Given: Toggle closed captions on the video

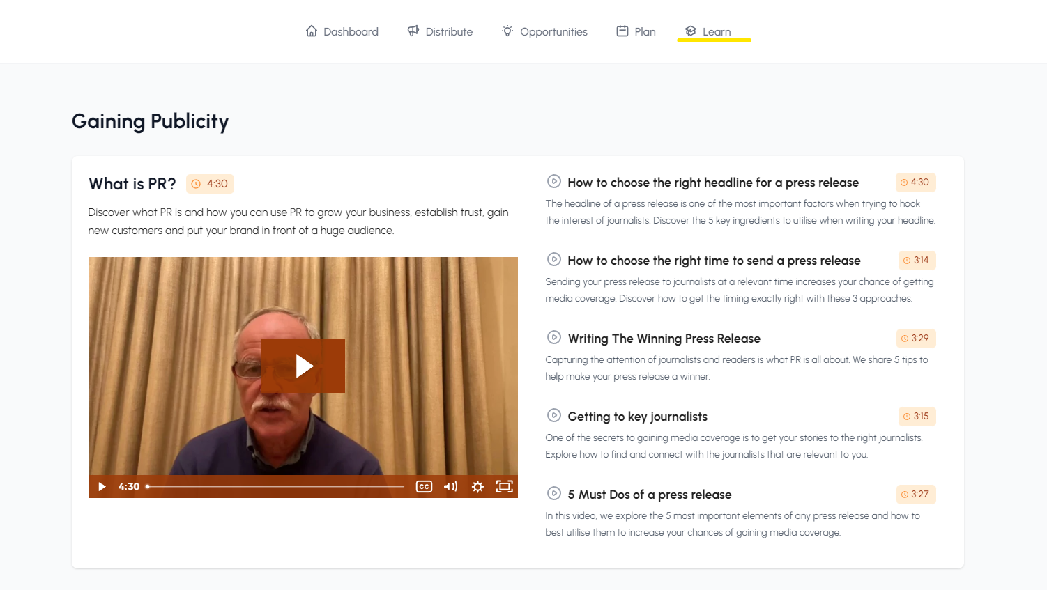Looking at the screenshot, I should point(424,486).
